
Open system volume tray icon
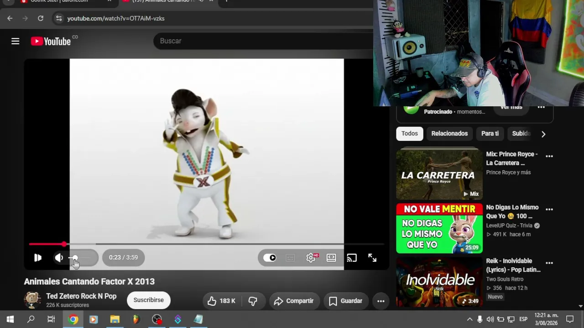coord(490,319)
